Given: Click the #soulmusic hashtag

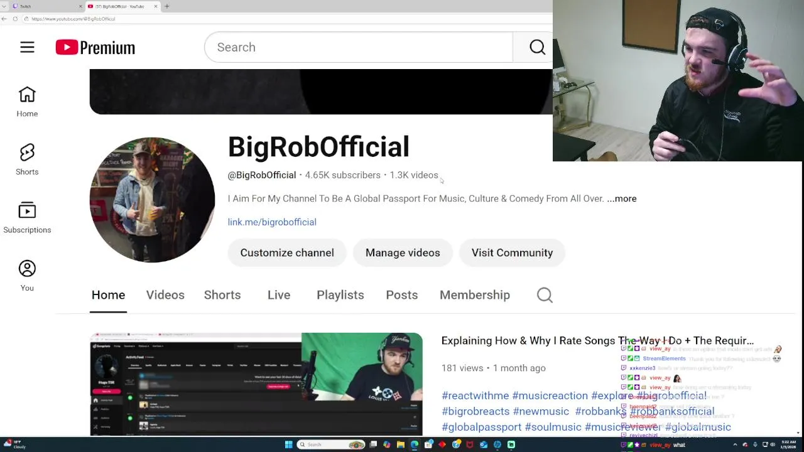Looking at the screenshot, I should (553, 427).
